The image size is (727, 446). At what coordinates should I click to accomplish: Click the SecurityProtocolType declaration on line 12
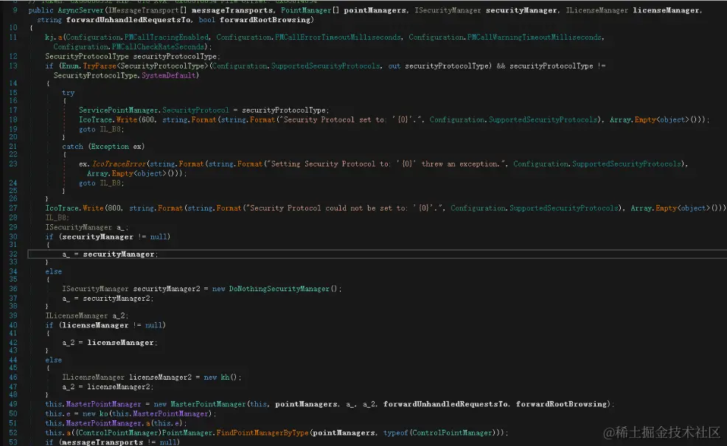click(131, 57)
